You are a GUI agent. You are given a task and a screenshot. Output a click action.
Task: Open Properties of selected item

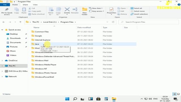(x=111, y=11)
